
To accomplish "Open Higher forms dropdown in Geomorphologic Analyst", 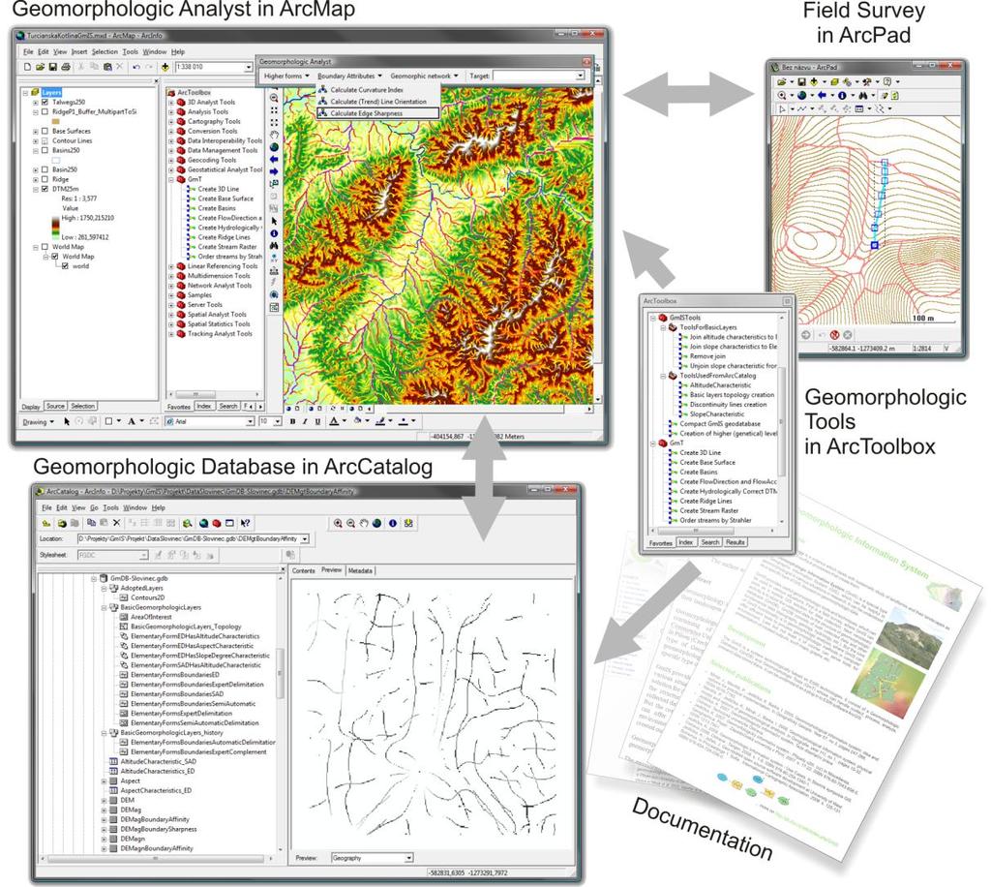I will [286, 76].
